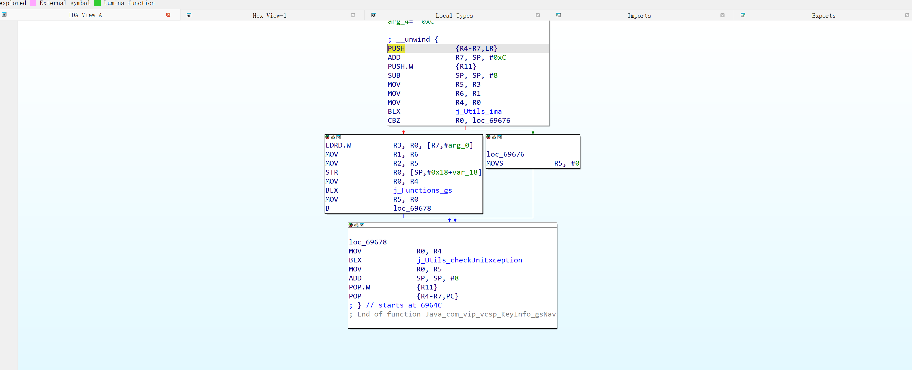Viewport: 912px width, 370px height.
Task: Click the pencil icon on the LDRD.W block
Action: pyautogui.click(x=333, y=137)
